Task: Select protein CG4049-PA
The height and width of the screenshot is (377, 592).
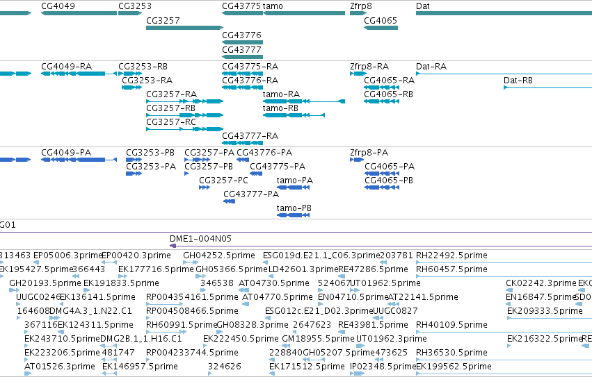Action: tap(79, 160)
